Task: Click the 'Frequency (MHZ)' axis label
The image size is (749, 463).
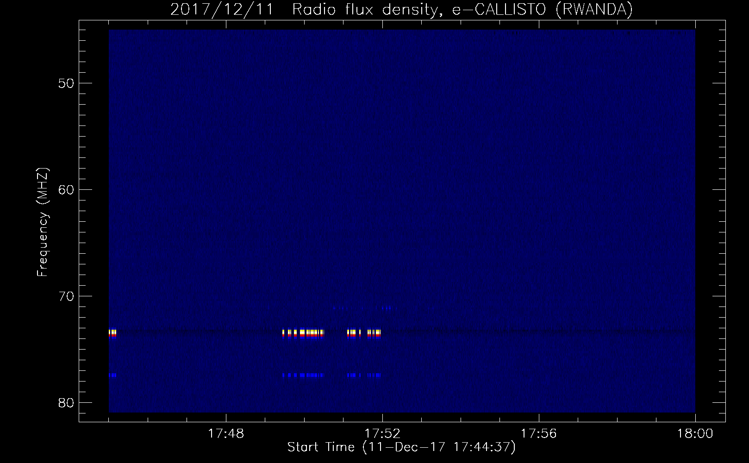Action: [x=43, y=222]
